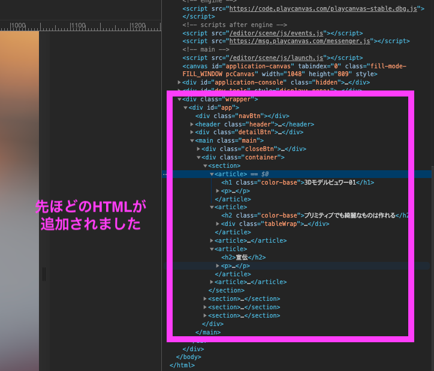The image size is (434, 371).
Task: Grab the viewport resize handle
Action: 44,274
